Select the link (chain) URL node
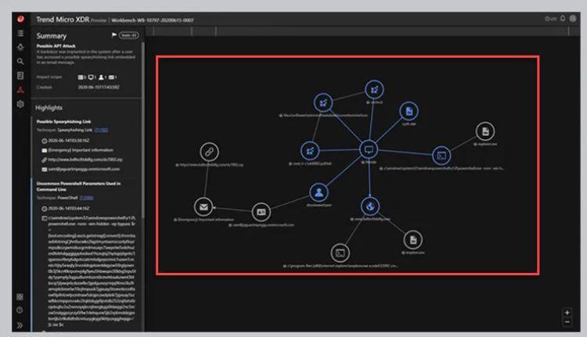Image resolution: width=587 pixels, height=337 pixels. pyautogui.click(x=209, y=152)
